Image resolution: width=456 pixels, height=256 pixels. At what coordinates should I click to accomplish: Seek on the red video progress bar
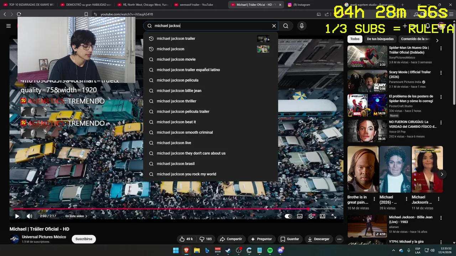pyautogui.click(x=176, y=209)
